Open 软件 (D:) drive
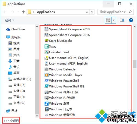Image resolution: width=137 pixels, height=124 pixels. [17, 85]
